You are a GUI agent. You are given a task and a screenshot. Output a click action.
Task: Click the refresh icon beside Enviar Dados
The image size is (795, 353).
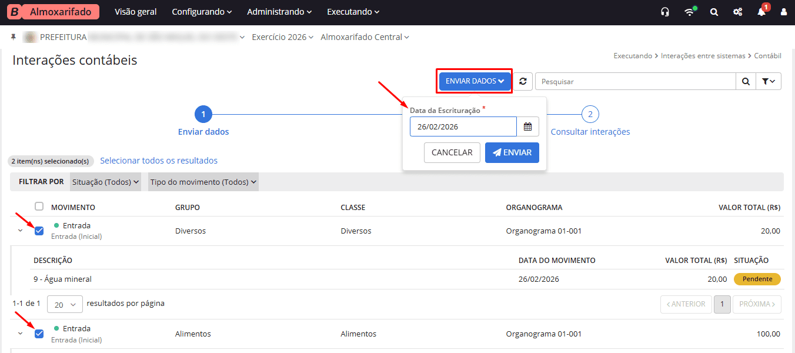pyautogui.click(x=523, y=81)
